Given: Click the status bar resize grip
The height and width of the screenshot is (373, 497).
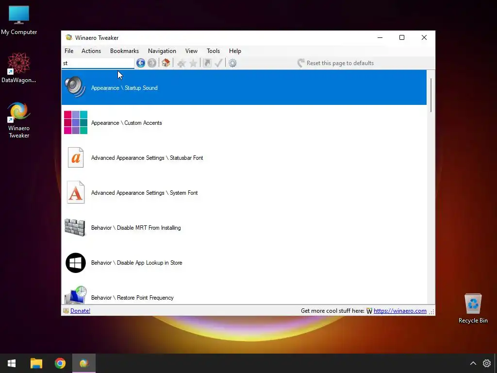Looking at the screenshot, I should coord(431,312).
